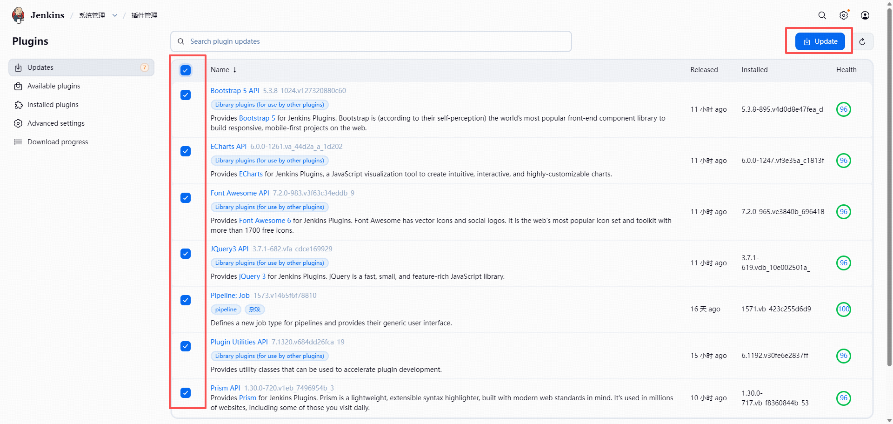Click the Health column header

coord(846,70)
